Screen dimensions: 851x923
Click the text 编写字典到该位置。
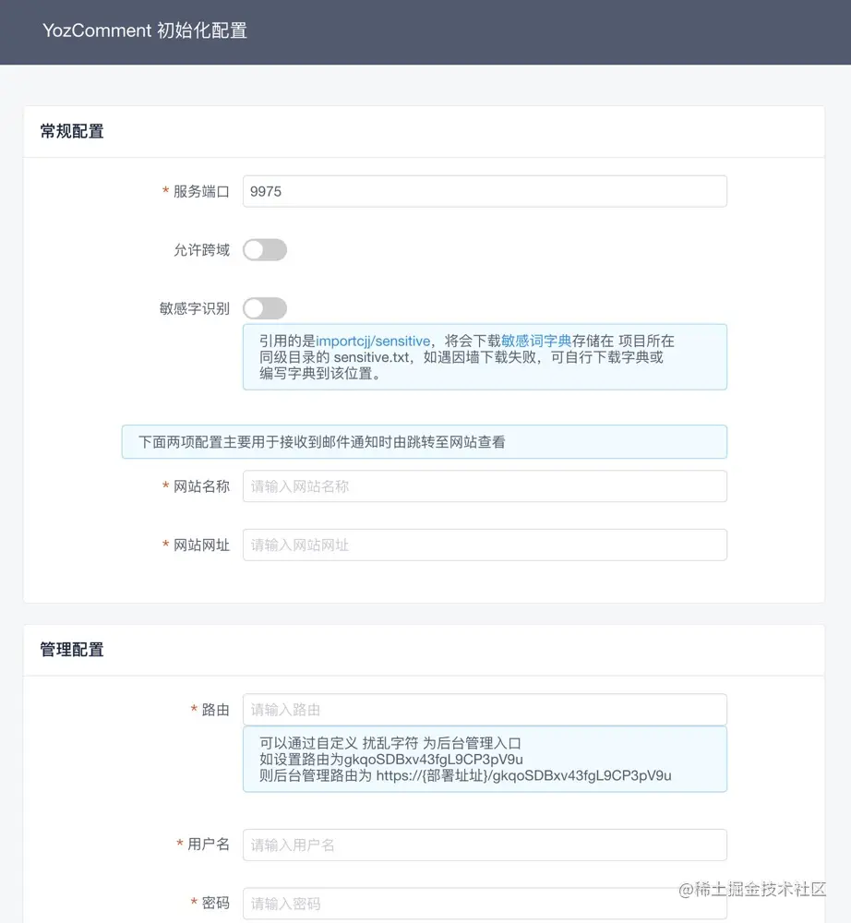319,374
